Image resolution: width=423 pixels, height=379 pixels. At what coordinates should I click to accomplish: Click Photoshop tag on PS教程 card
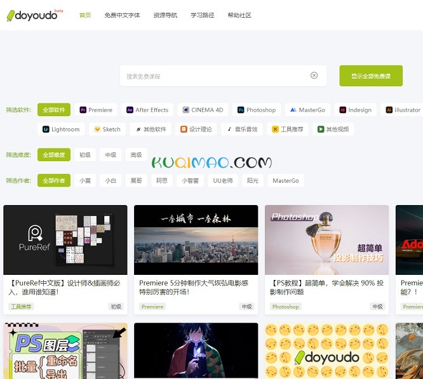(x=285, y=307)
